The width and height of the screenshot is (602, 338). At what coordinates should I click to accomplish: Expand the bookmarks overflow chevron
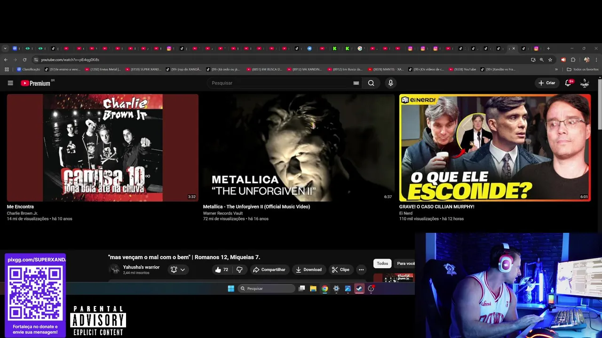click(556, 69)
